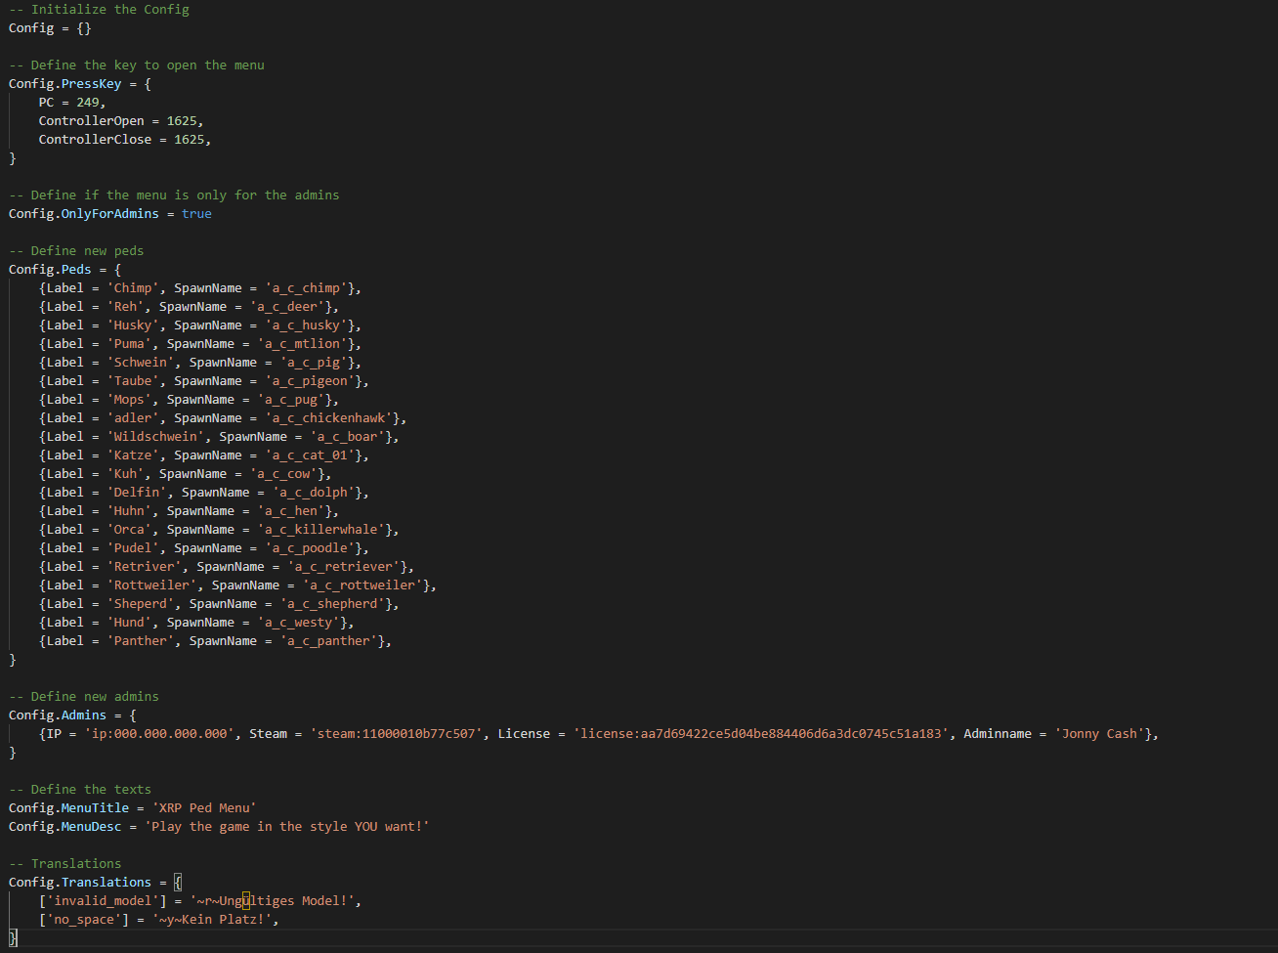Viewport: 1278px width, 953px height.
Task: Click the 'a_c_shepherd' spawn name
Action: coord(332,603)
